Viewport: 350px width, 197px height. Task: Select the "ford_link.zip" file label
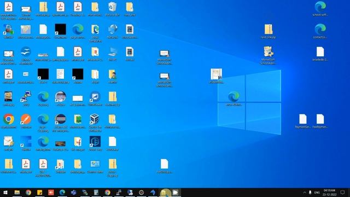point(268,37)
